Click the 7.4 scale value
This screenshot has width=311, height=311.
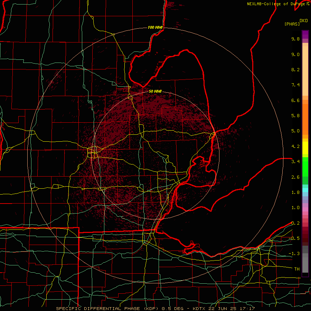[x=295, y=85]
